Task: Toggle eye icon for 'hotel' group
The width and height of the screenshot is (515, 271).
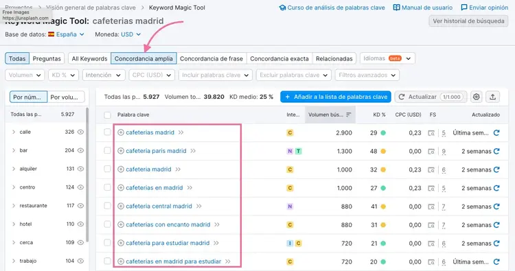Action: (80, 224)
